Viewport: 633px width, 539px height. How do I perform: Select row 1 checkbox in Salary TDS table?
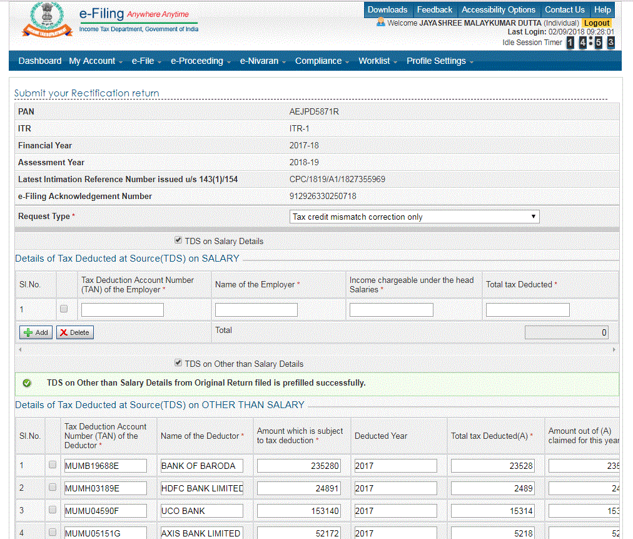point(64,309)
